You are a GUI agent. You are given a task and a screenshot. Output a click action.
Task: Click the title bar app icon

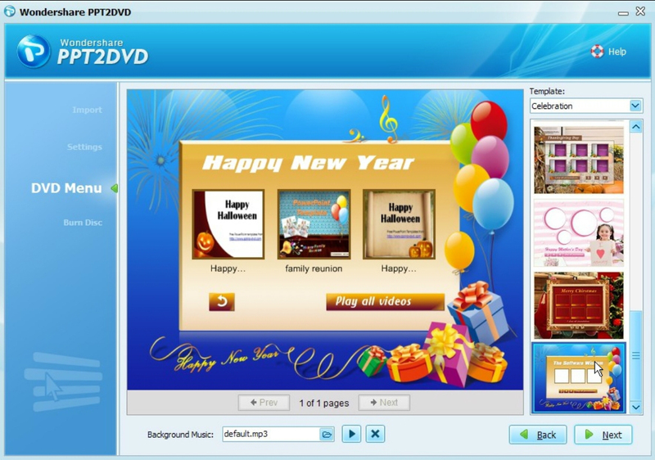coord(10,11)
